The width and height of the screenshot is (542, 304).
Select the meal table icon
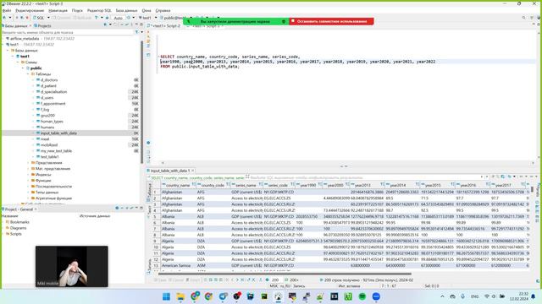coord(38,138)
